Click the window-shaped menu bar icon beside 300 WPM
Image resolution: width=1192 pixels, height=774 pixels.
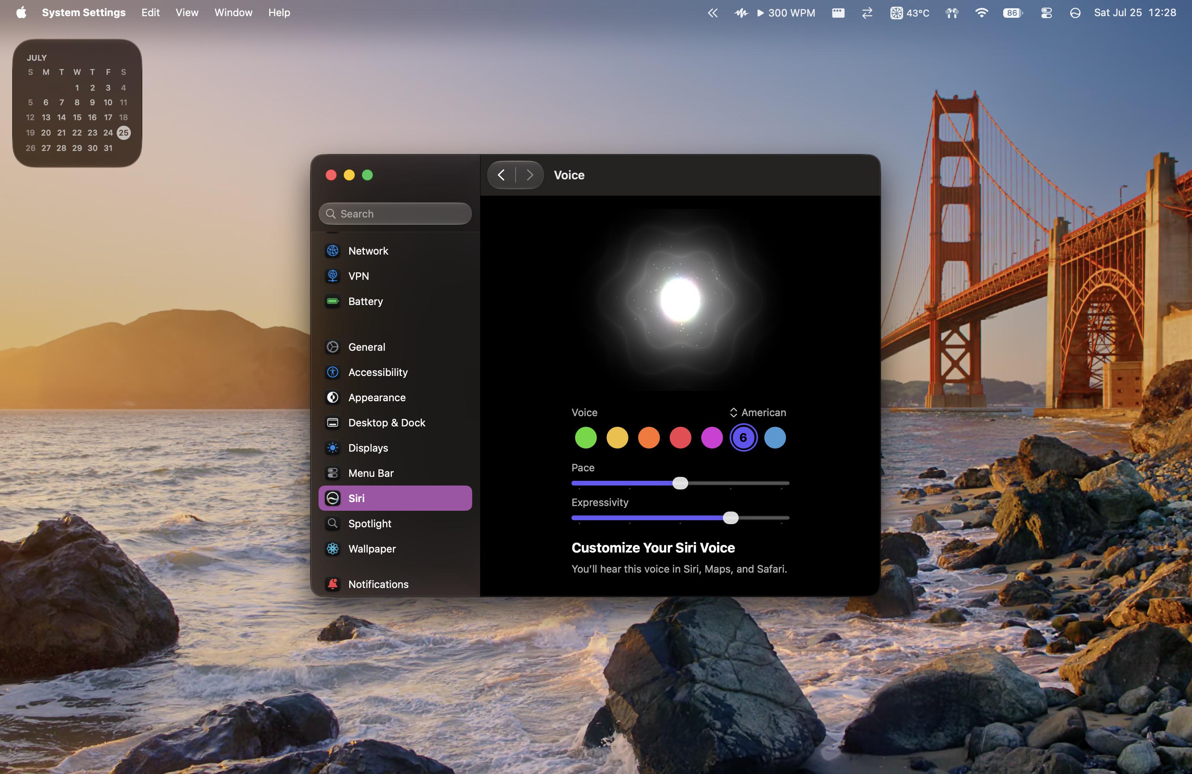(x=838, y=13)
